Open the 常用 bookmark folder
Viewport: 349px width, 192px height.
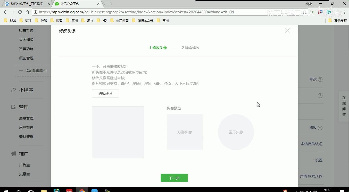coord(163,20)
